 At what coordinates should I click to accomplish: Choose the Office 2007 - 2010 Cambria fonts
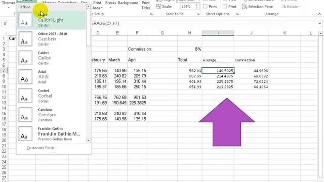[x=51, y=39]
